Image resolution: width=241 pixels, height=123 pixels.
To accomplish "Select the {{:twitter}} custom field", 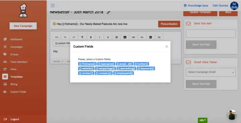I will 141,64.
